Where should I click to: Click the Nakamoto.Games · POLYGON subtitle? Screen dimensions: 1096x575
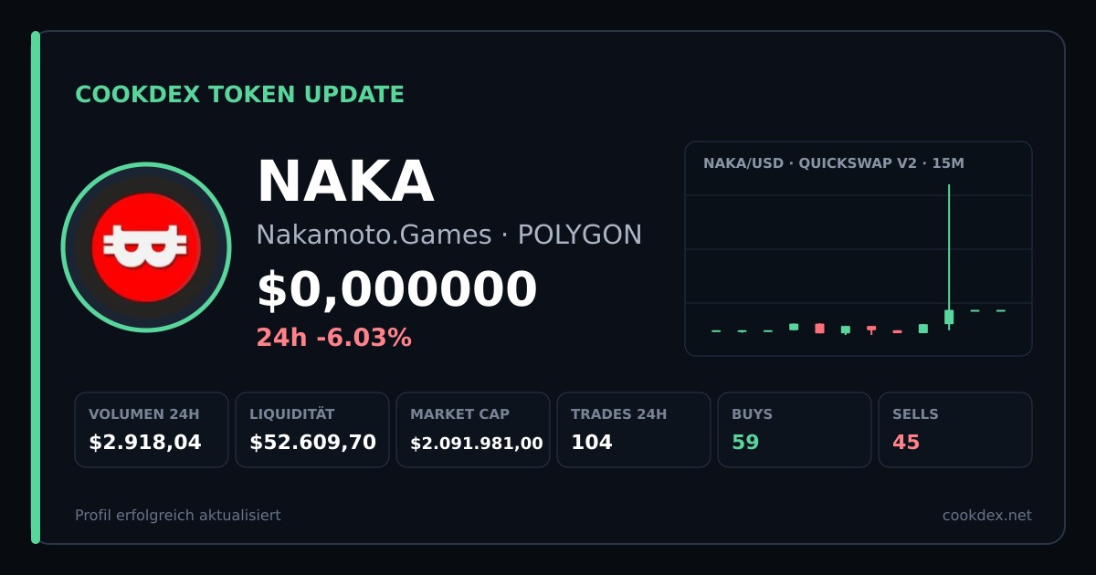449,235
